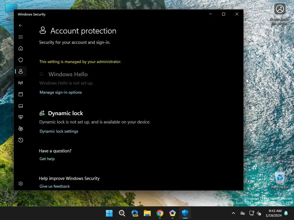This screenshot has height=220, width=294.
Task: Open Manage sign-in options link
Action: click(x=61, y=93)
